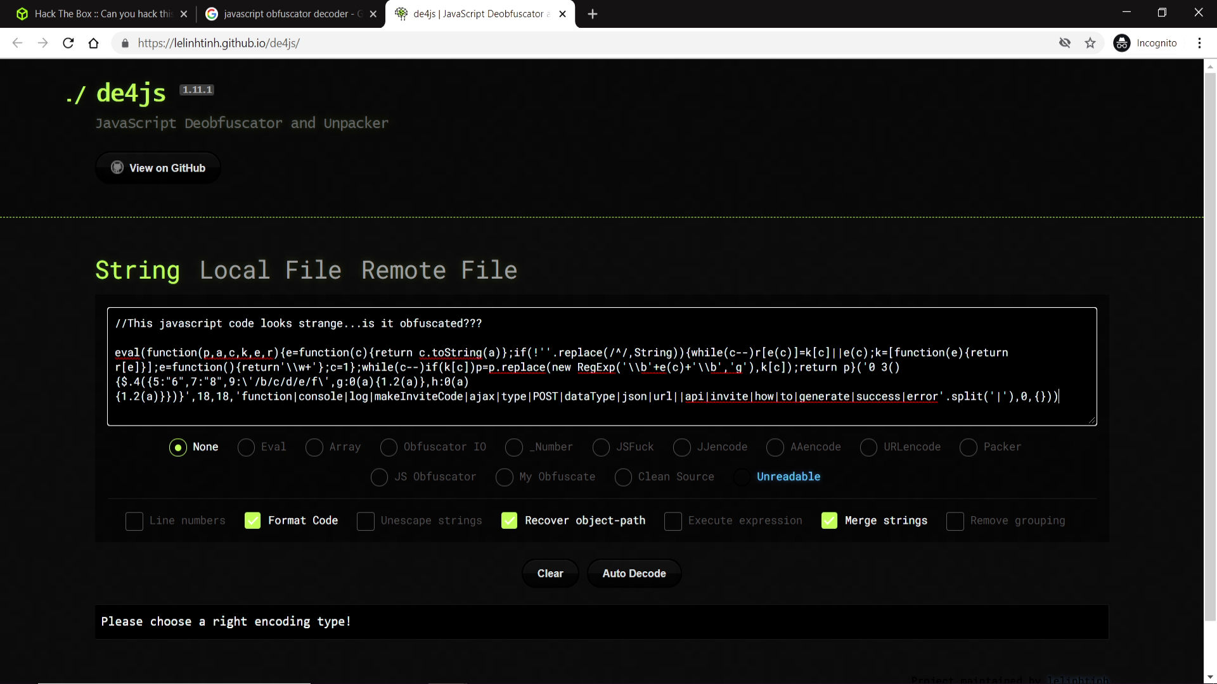This screenshot has width=1217, height=684.
Task: Toggle Recover object-path checkbox
Action: (509, 521)
